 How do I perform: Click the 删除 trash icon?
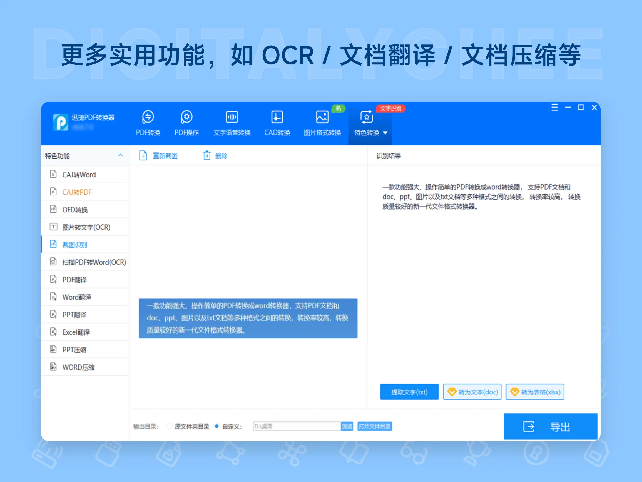click(207, 156)
